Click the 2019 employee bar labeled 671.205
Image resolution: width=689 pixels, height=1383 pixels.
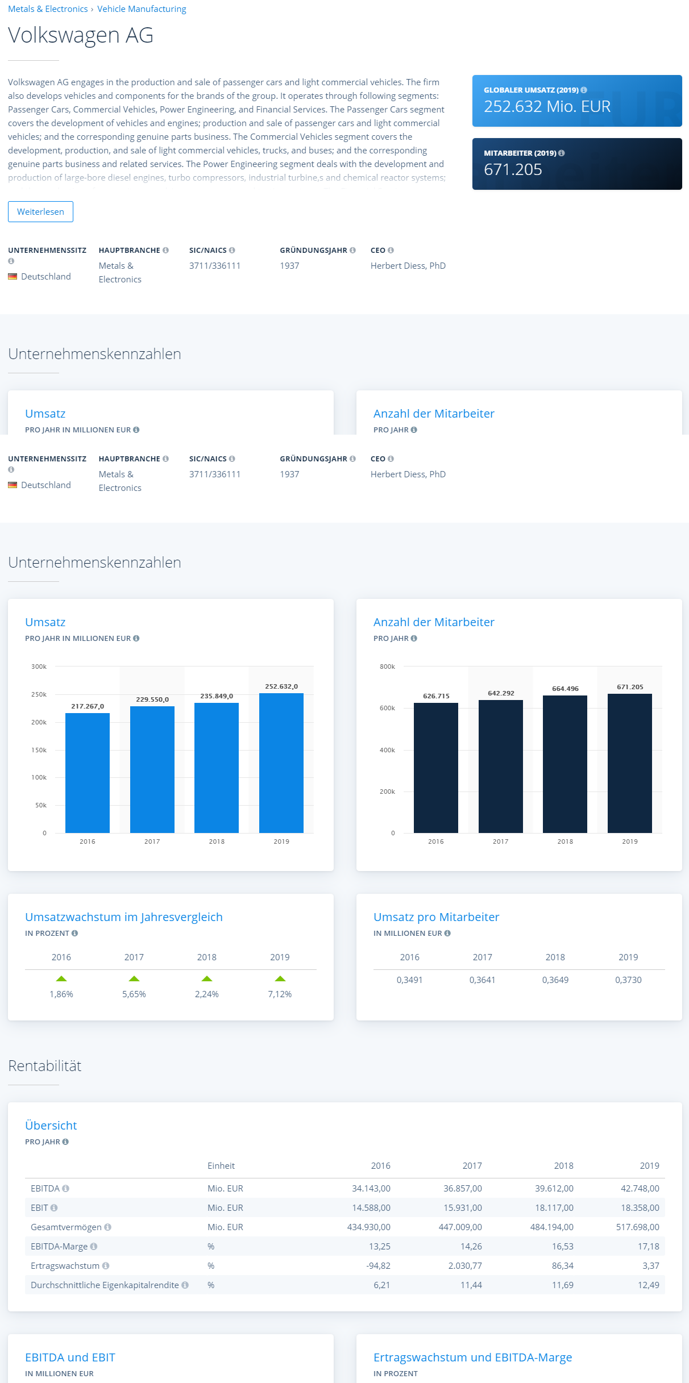[630, 763]
